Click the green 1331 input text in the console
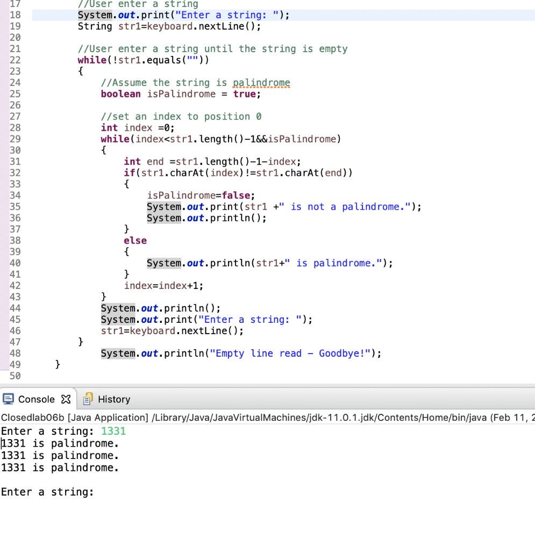This screenshot has width=535, height=551. (113, 430)
